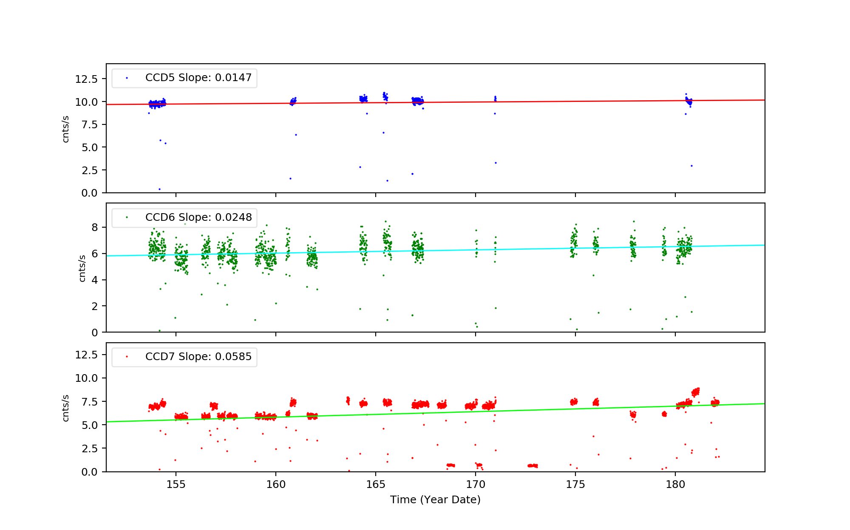Click the CCD7 Slope legend entry
Image resolution: width=850 pixels, height=530 pixels.
(198, 357)
